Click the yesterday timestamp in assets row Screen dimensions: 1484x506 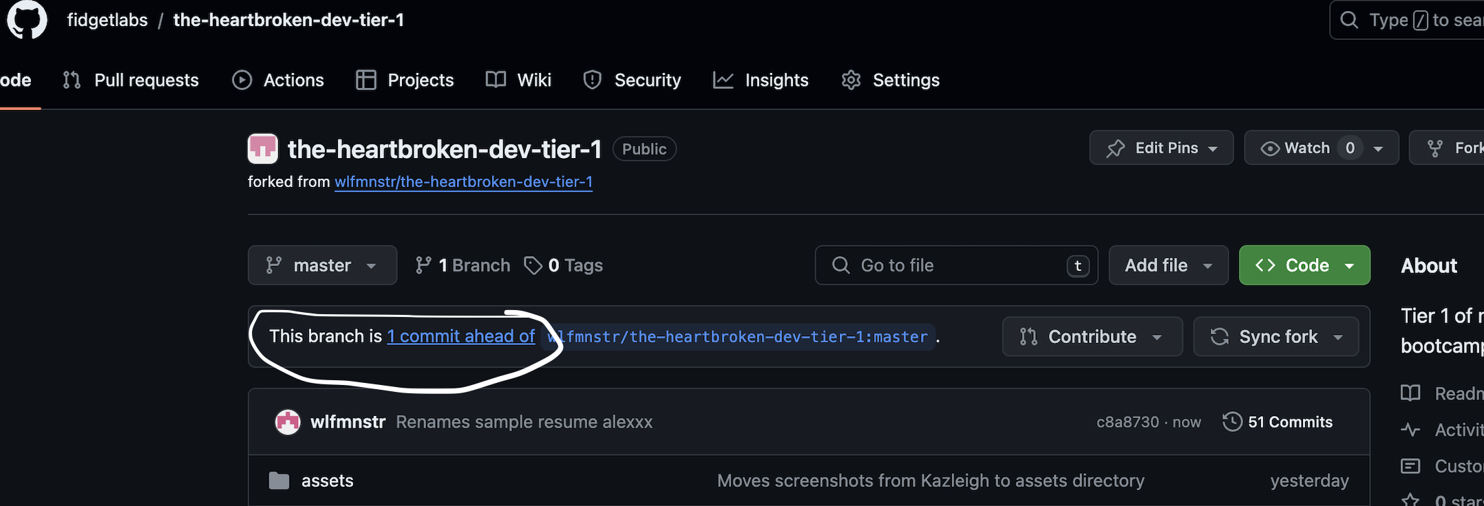1309,481
